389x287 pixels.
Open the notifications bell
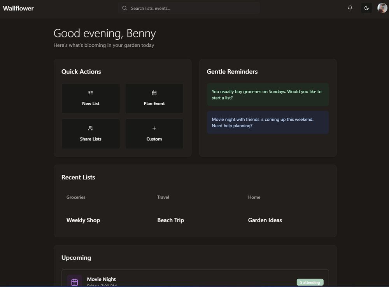[x=350, y=8]
